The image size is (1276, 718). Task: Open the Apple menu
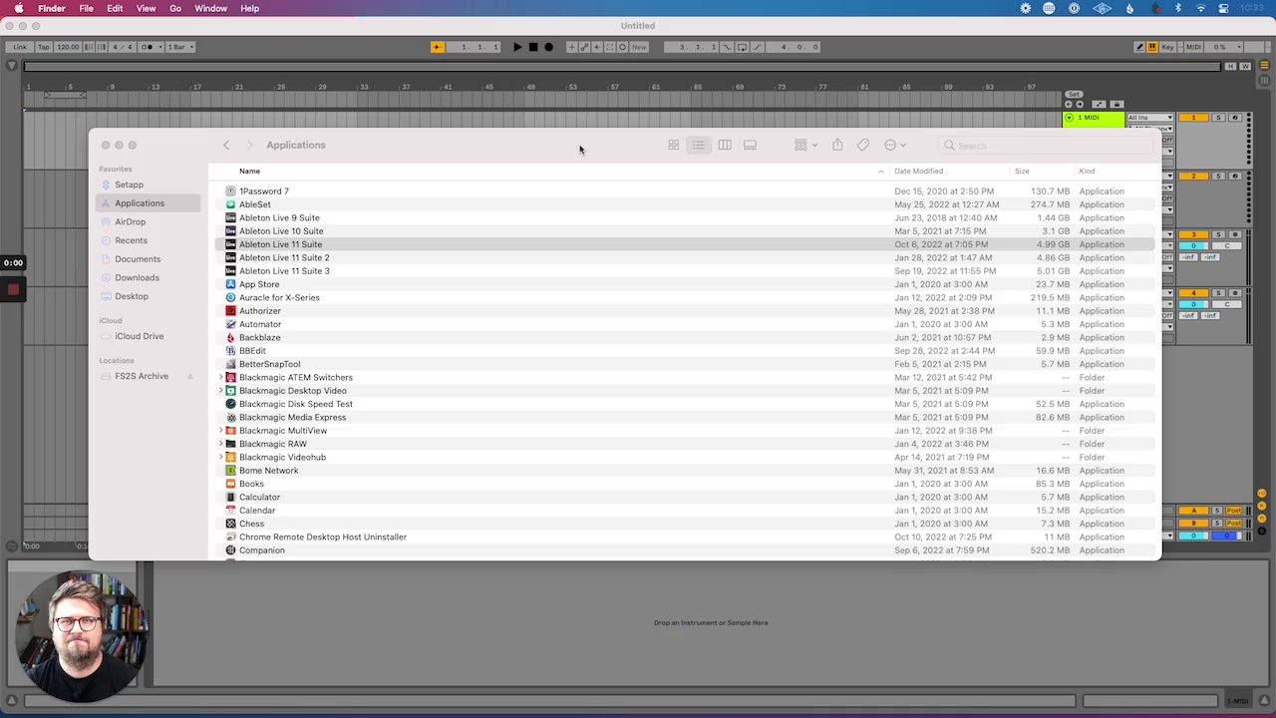point(18,9)
